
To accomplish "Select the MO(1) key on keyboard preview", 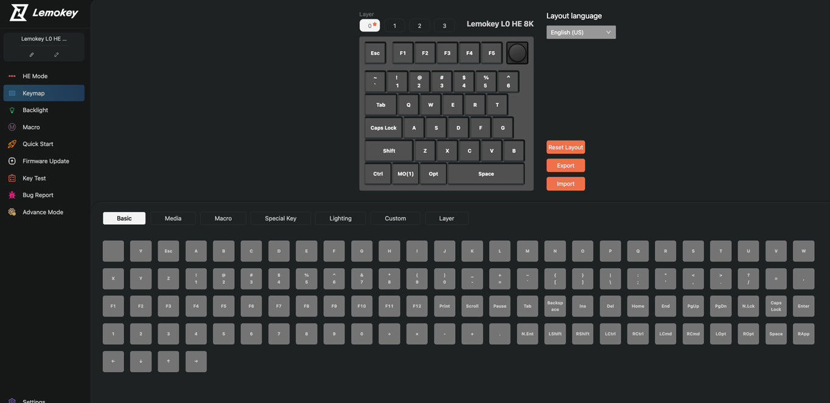I will click(x=405, y=174).
